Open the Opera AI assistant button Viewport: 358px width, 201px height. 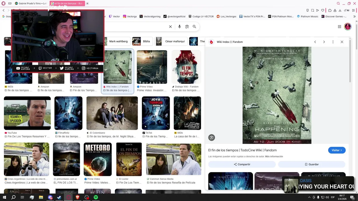click(x=347, y=10)
